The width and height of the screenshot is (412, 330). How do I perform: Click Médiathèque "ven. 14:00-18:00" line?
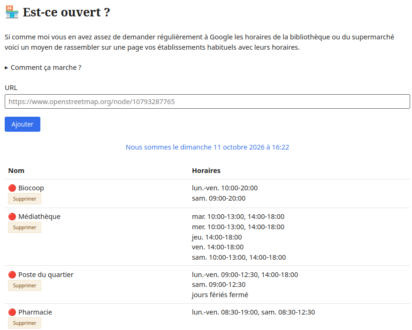218,247
